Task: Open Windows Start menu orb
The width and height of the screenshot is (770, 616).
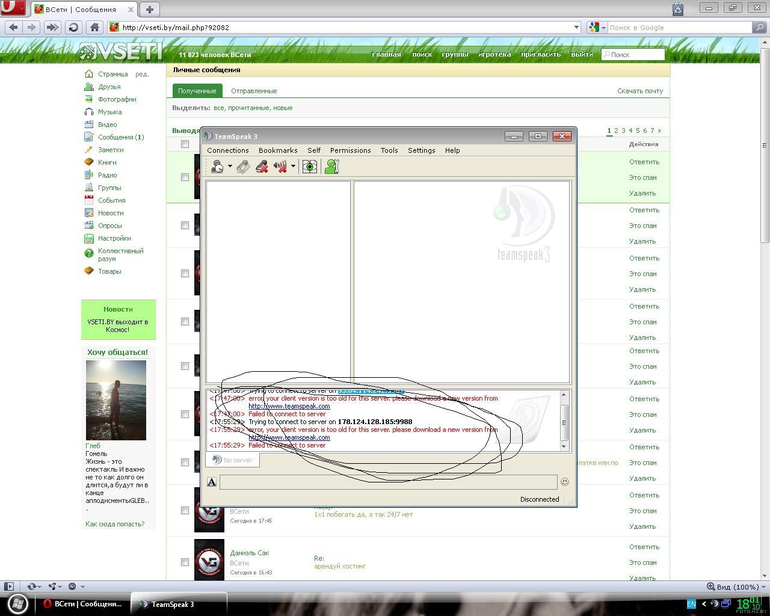Action: (x=17, y=603)
